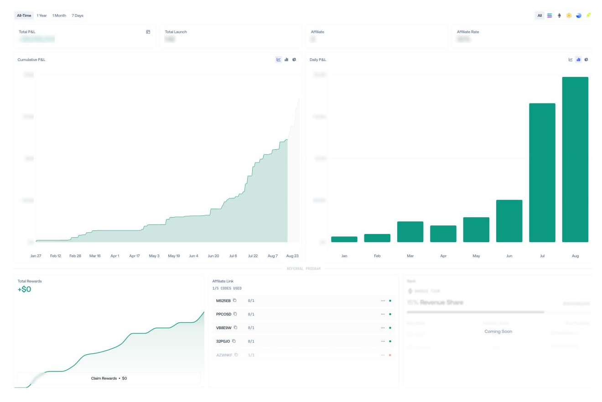Viewport: 602px width, 402px height.
Task: Open the more options menu for PPCOSD
Action: pyautogui.click(x=383, y=314)
